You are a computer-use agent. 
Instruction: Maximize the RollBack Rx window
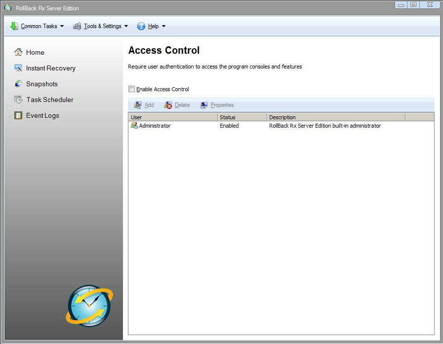pyautogui.click(x=413, y=5)
